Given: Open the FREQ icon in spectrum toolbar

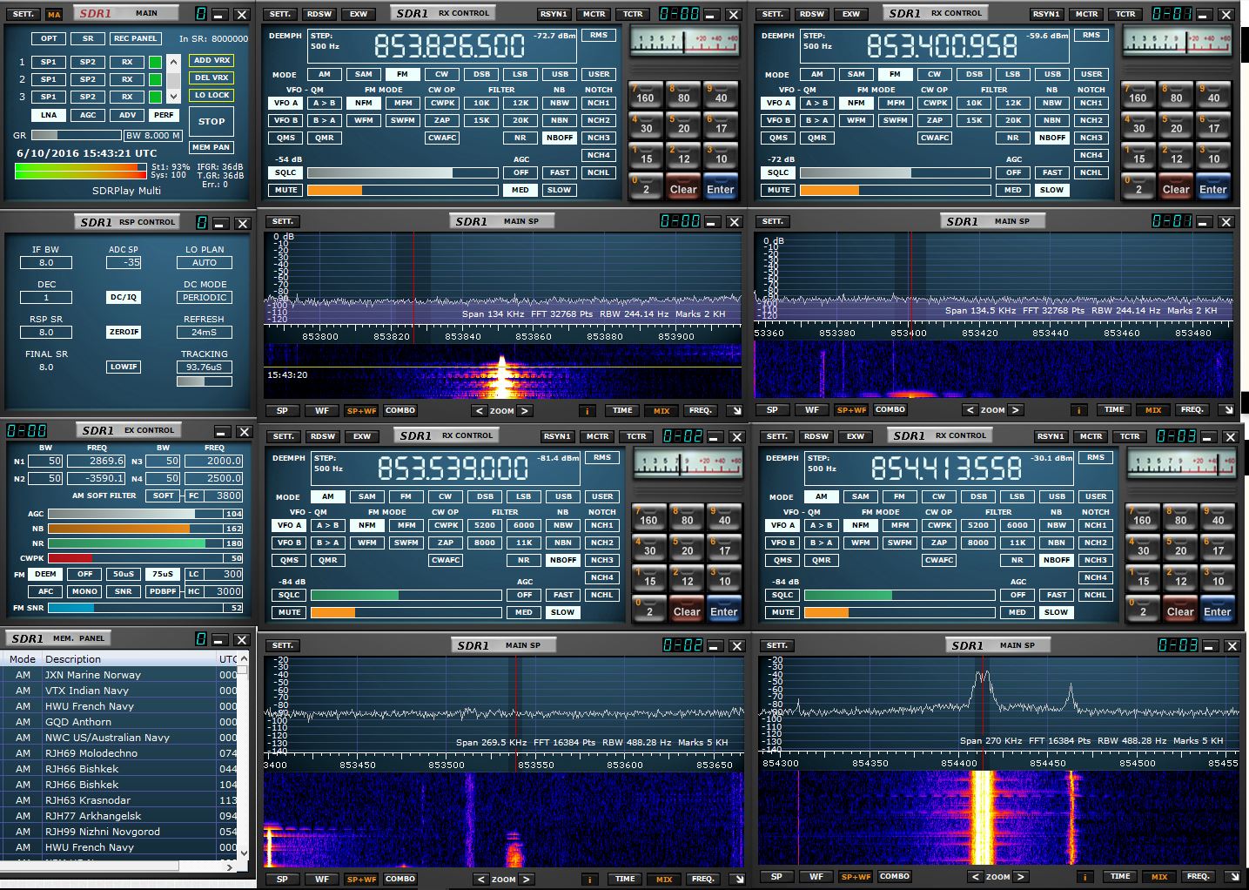Looking at the screenshot, I should 700,409.
